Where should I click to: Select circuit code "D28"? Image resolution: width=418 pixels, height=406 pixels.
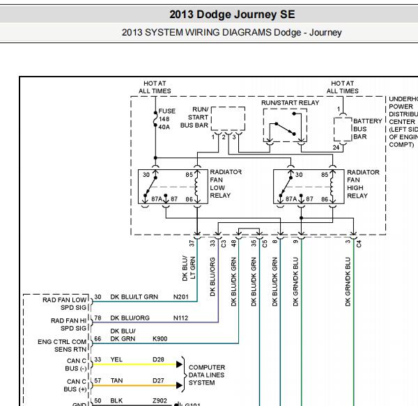(x=158, y=359)
